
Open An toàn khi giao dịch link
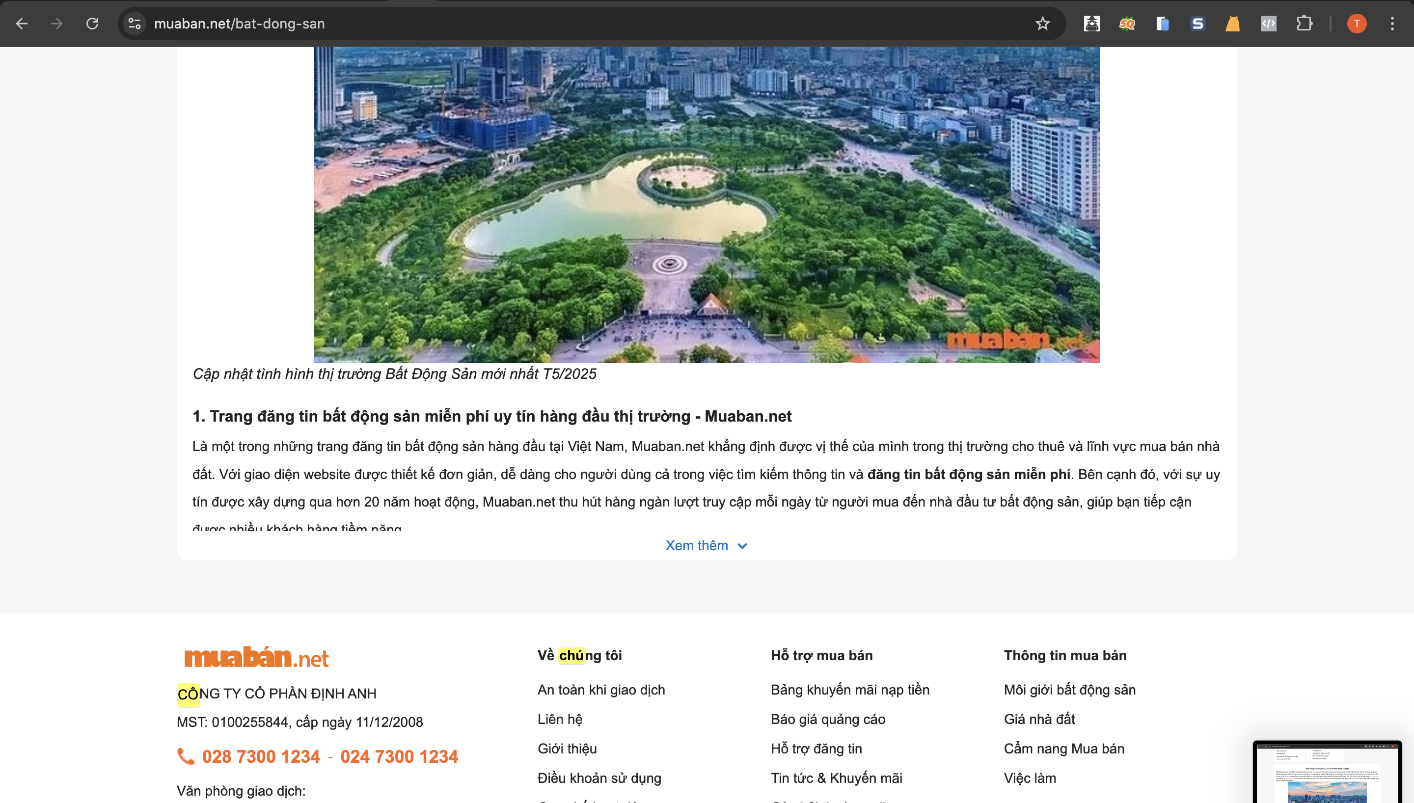click(x=601, y=690)
